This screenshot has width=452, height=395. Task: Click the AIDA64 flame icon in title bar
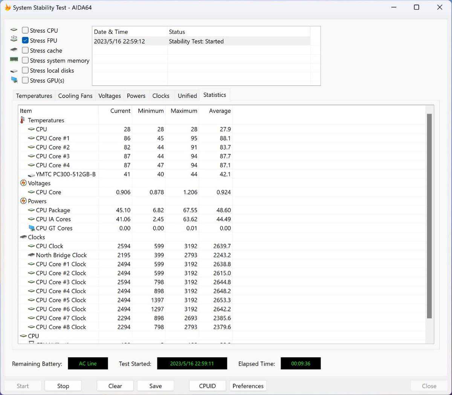(8, 8)
